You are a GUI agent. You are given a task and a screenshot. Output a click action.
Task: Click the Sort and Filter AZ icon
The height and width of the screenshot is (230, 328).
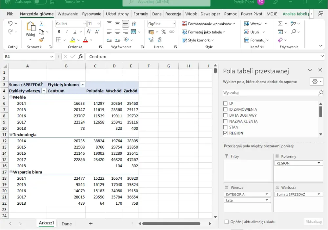(x=293, y=24)
